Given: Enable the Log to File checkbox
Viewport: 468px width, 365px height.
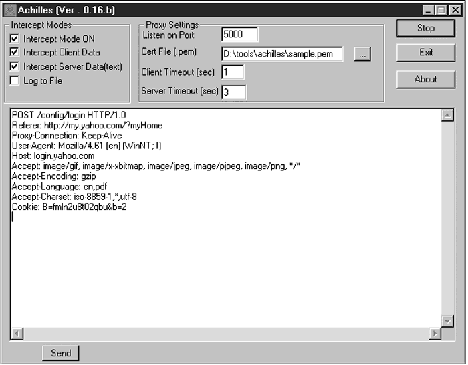Looking at the screenshot, I should point(14,80).
